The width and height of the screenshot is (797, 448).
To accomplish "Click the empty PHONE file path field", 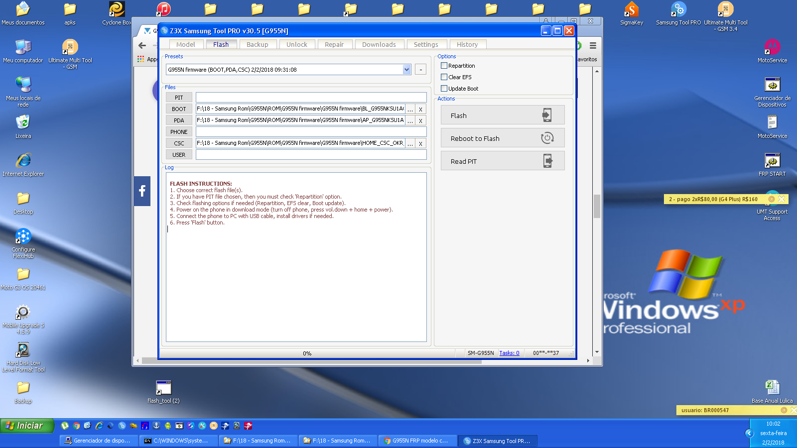I will (311, 132).
